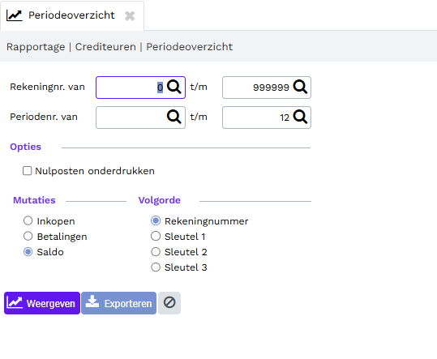
Task: Select the Inkopen mutaties option
Action: [28, 221]
